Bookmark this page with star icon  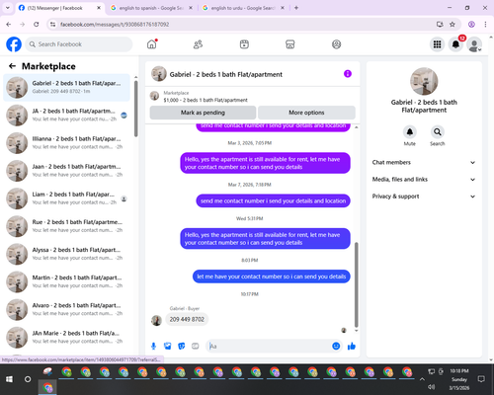(453, 24)
